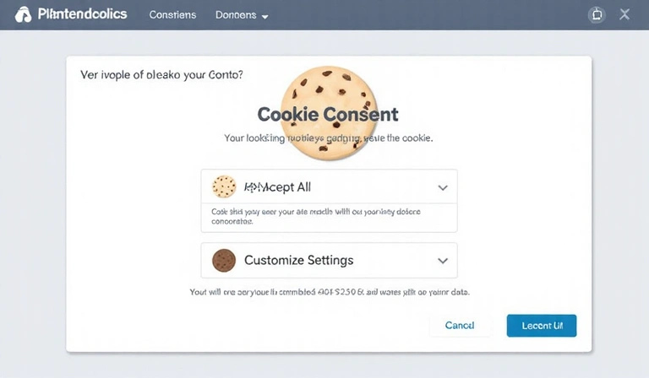Open the Dontens menu item

236,15
